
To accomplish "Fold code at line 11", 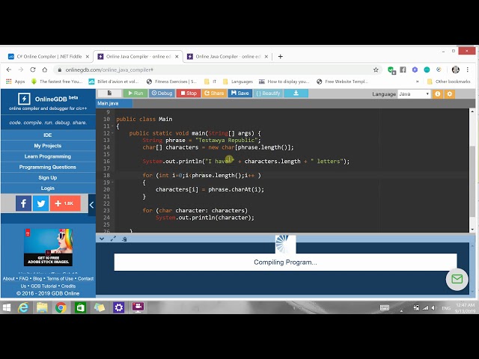I will pyautogui.click(x=112, y=126).
